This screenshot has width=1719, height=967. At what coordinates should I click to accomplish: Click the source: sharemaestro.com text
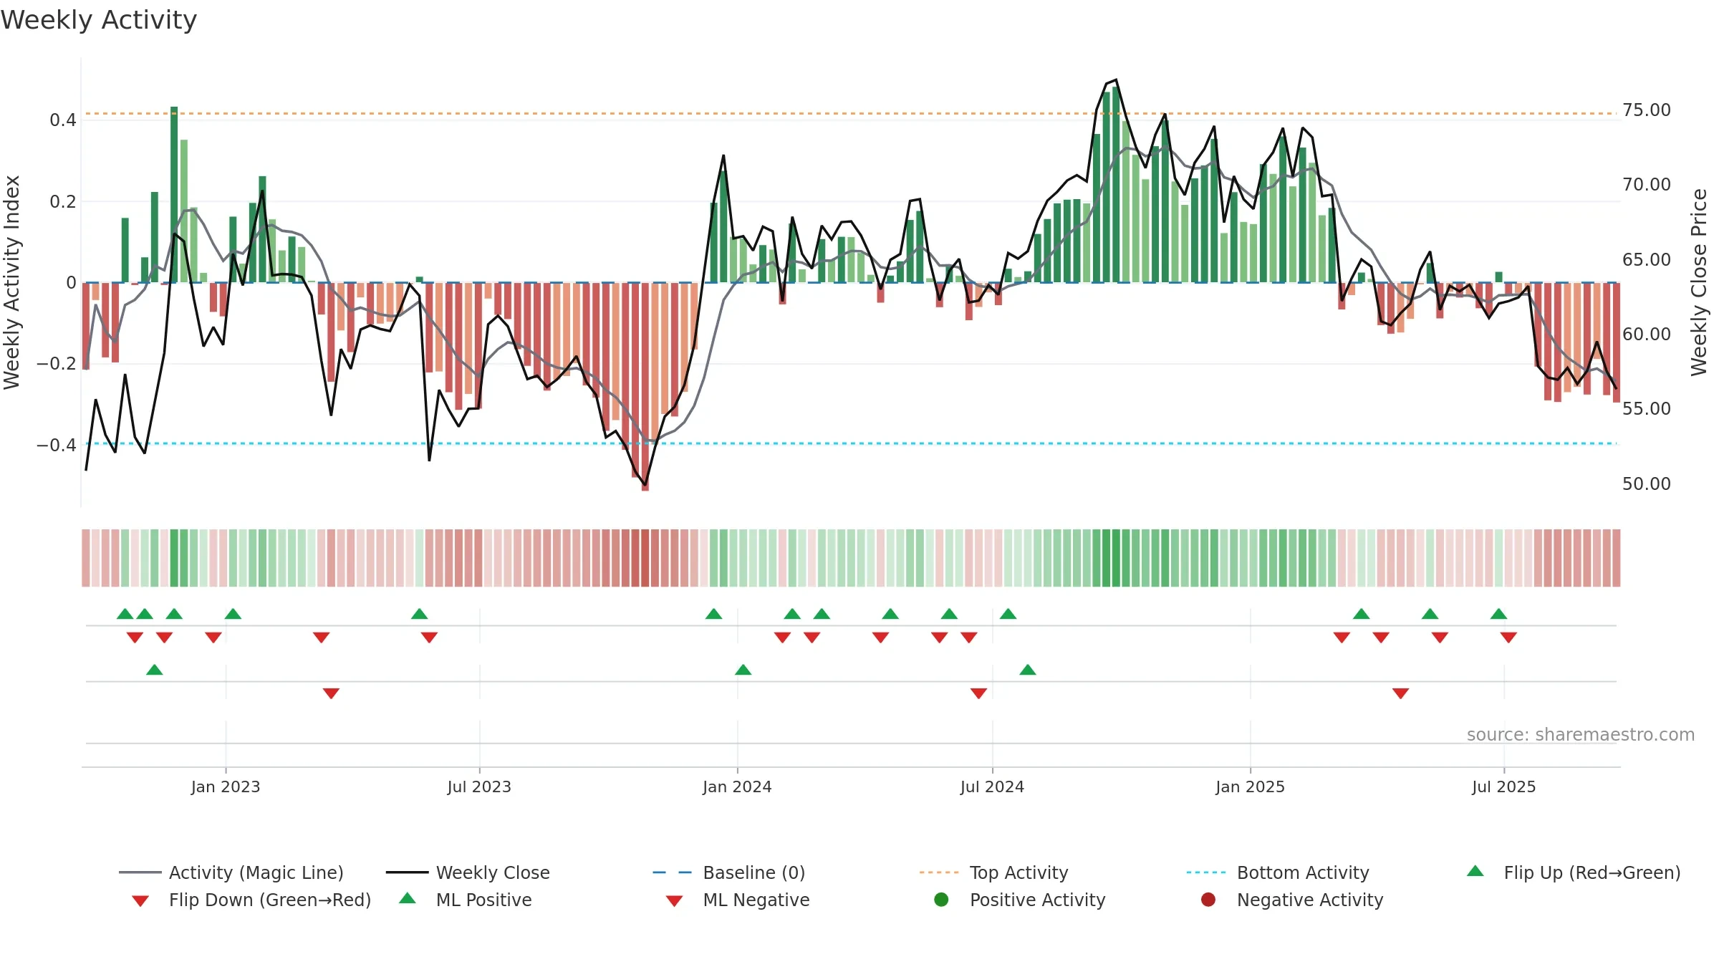[1581, 735]
